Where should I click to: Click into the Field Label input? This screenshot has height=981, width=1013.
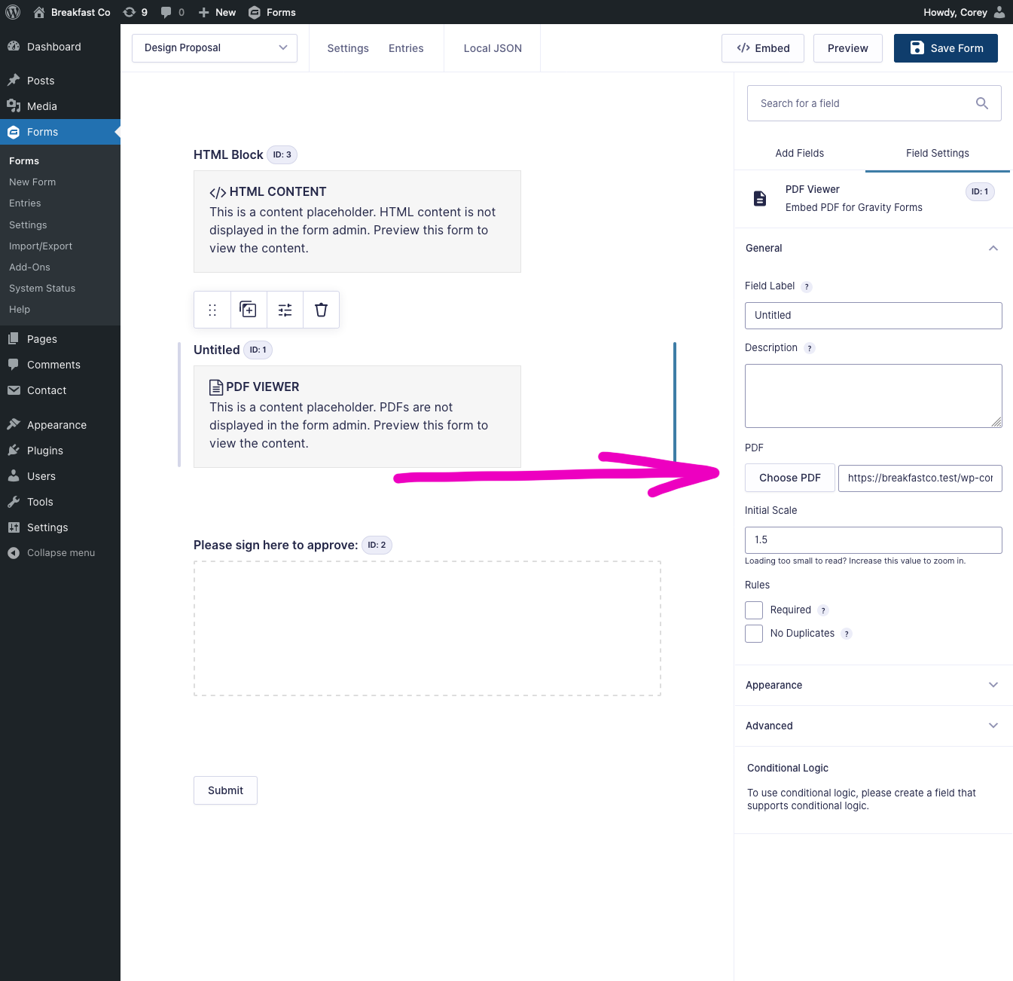(x=874, y=316)
